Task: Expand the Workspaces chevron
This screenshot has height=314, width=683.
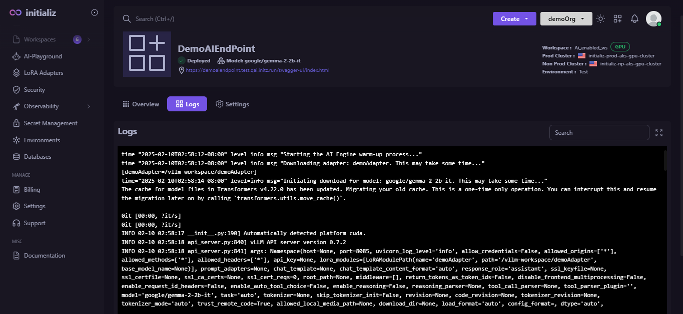Action: pos(89,39)
